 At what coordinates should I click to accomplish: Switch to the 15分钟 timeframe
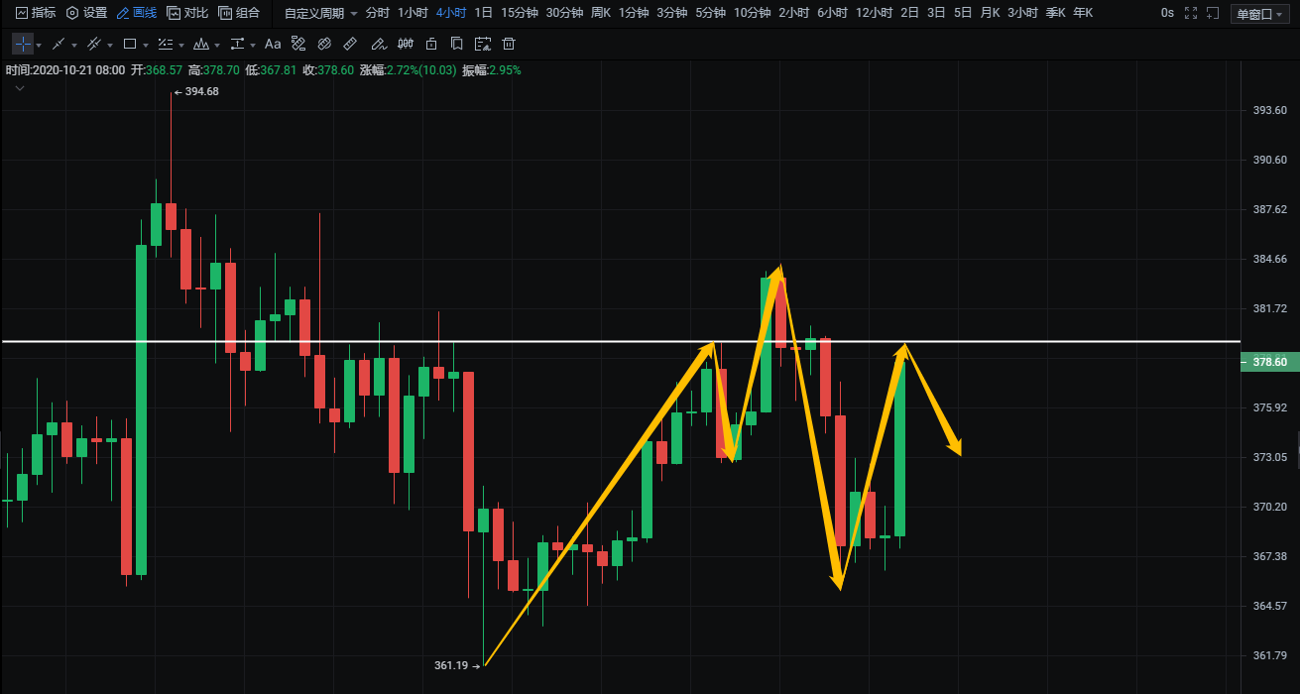coord(520,13)
